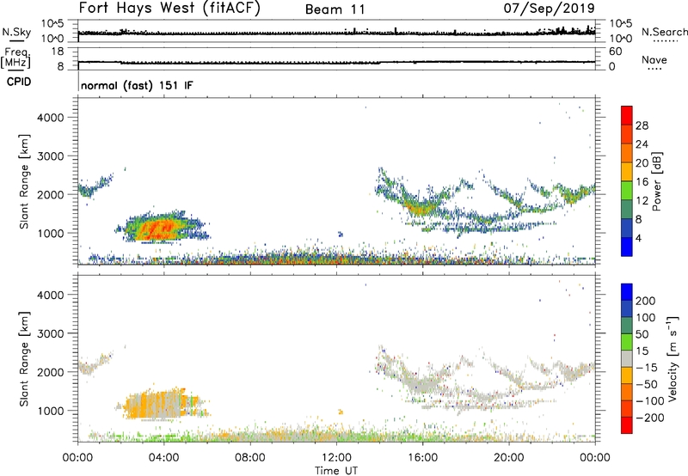Click the "12:00" time axis label
Viewport: 688px width, 476px height.
[336, 458]
